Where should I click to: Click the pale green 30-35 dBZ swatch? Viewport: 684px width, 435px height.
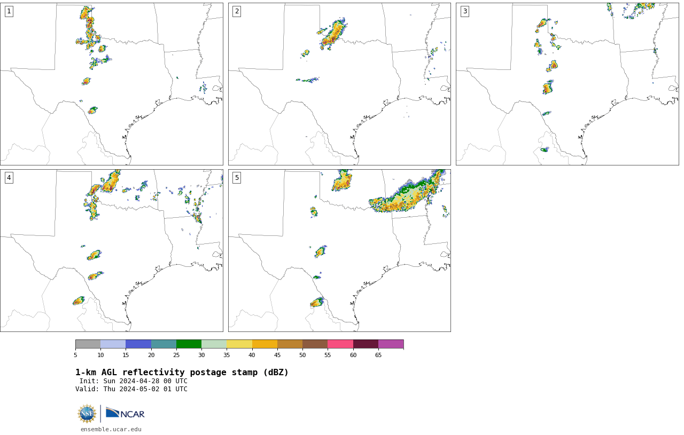point(214,344)
